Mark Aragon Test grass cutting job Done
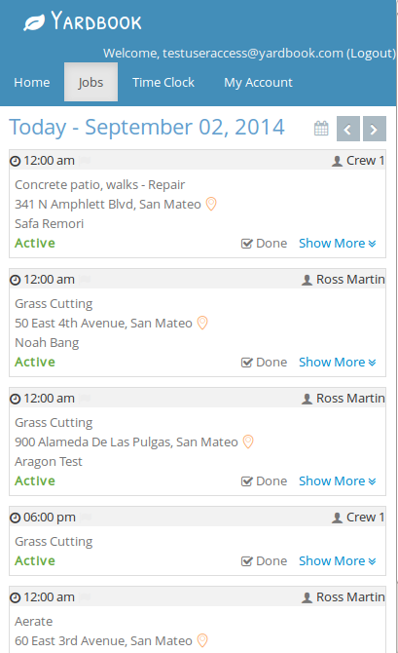The width and height of the screenshot is (398, 653). [x=264, y=481]
